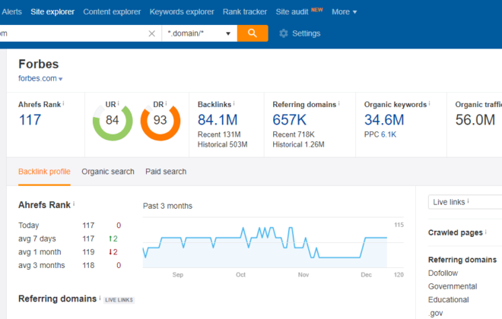Click the 'Recent 718K' referring domains text

tap(294, 134)
